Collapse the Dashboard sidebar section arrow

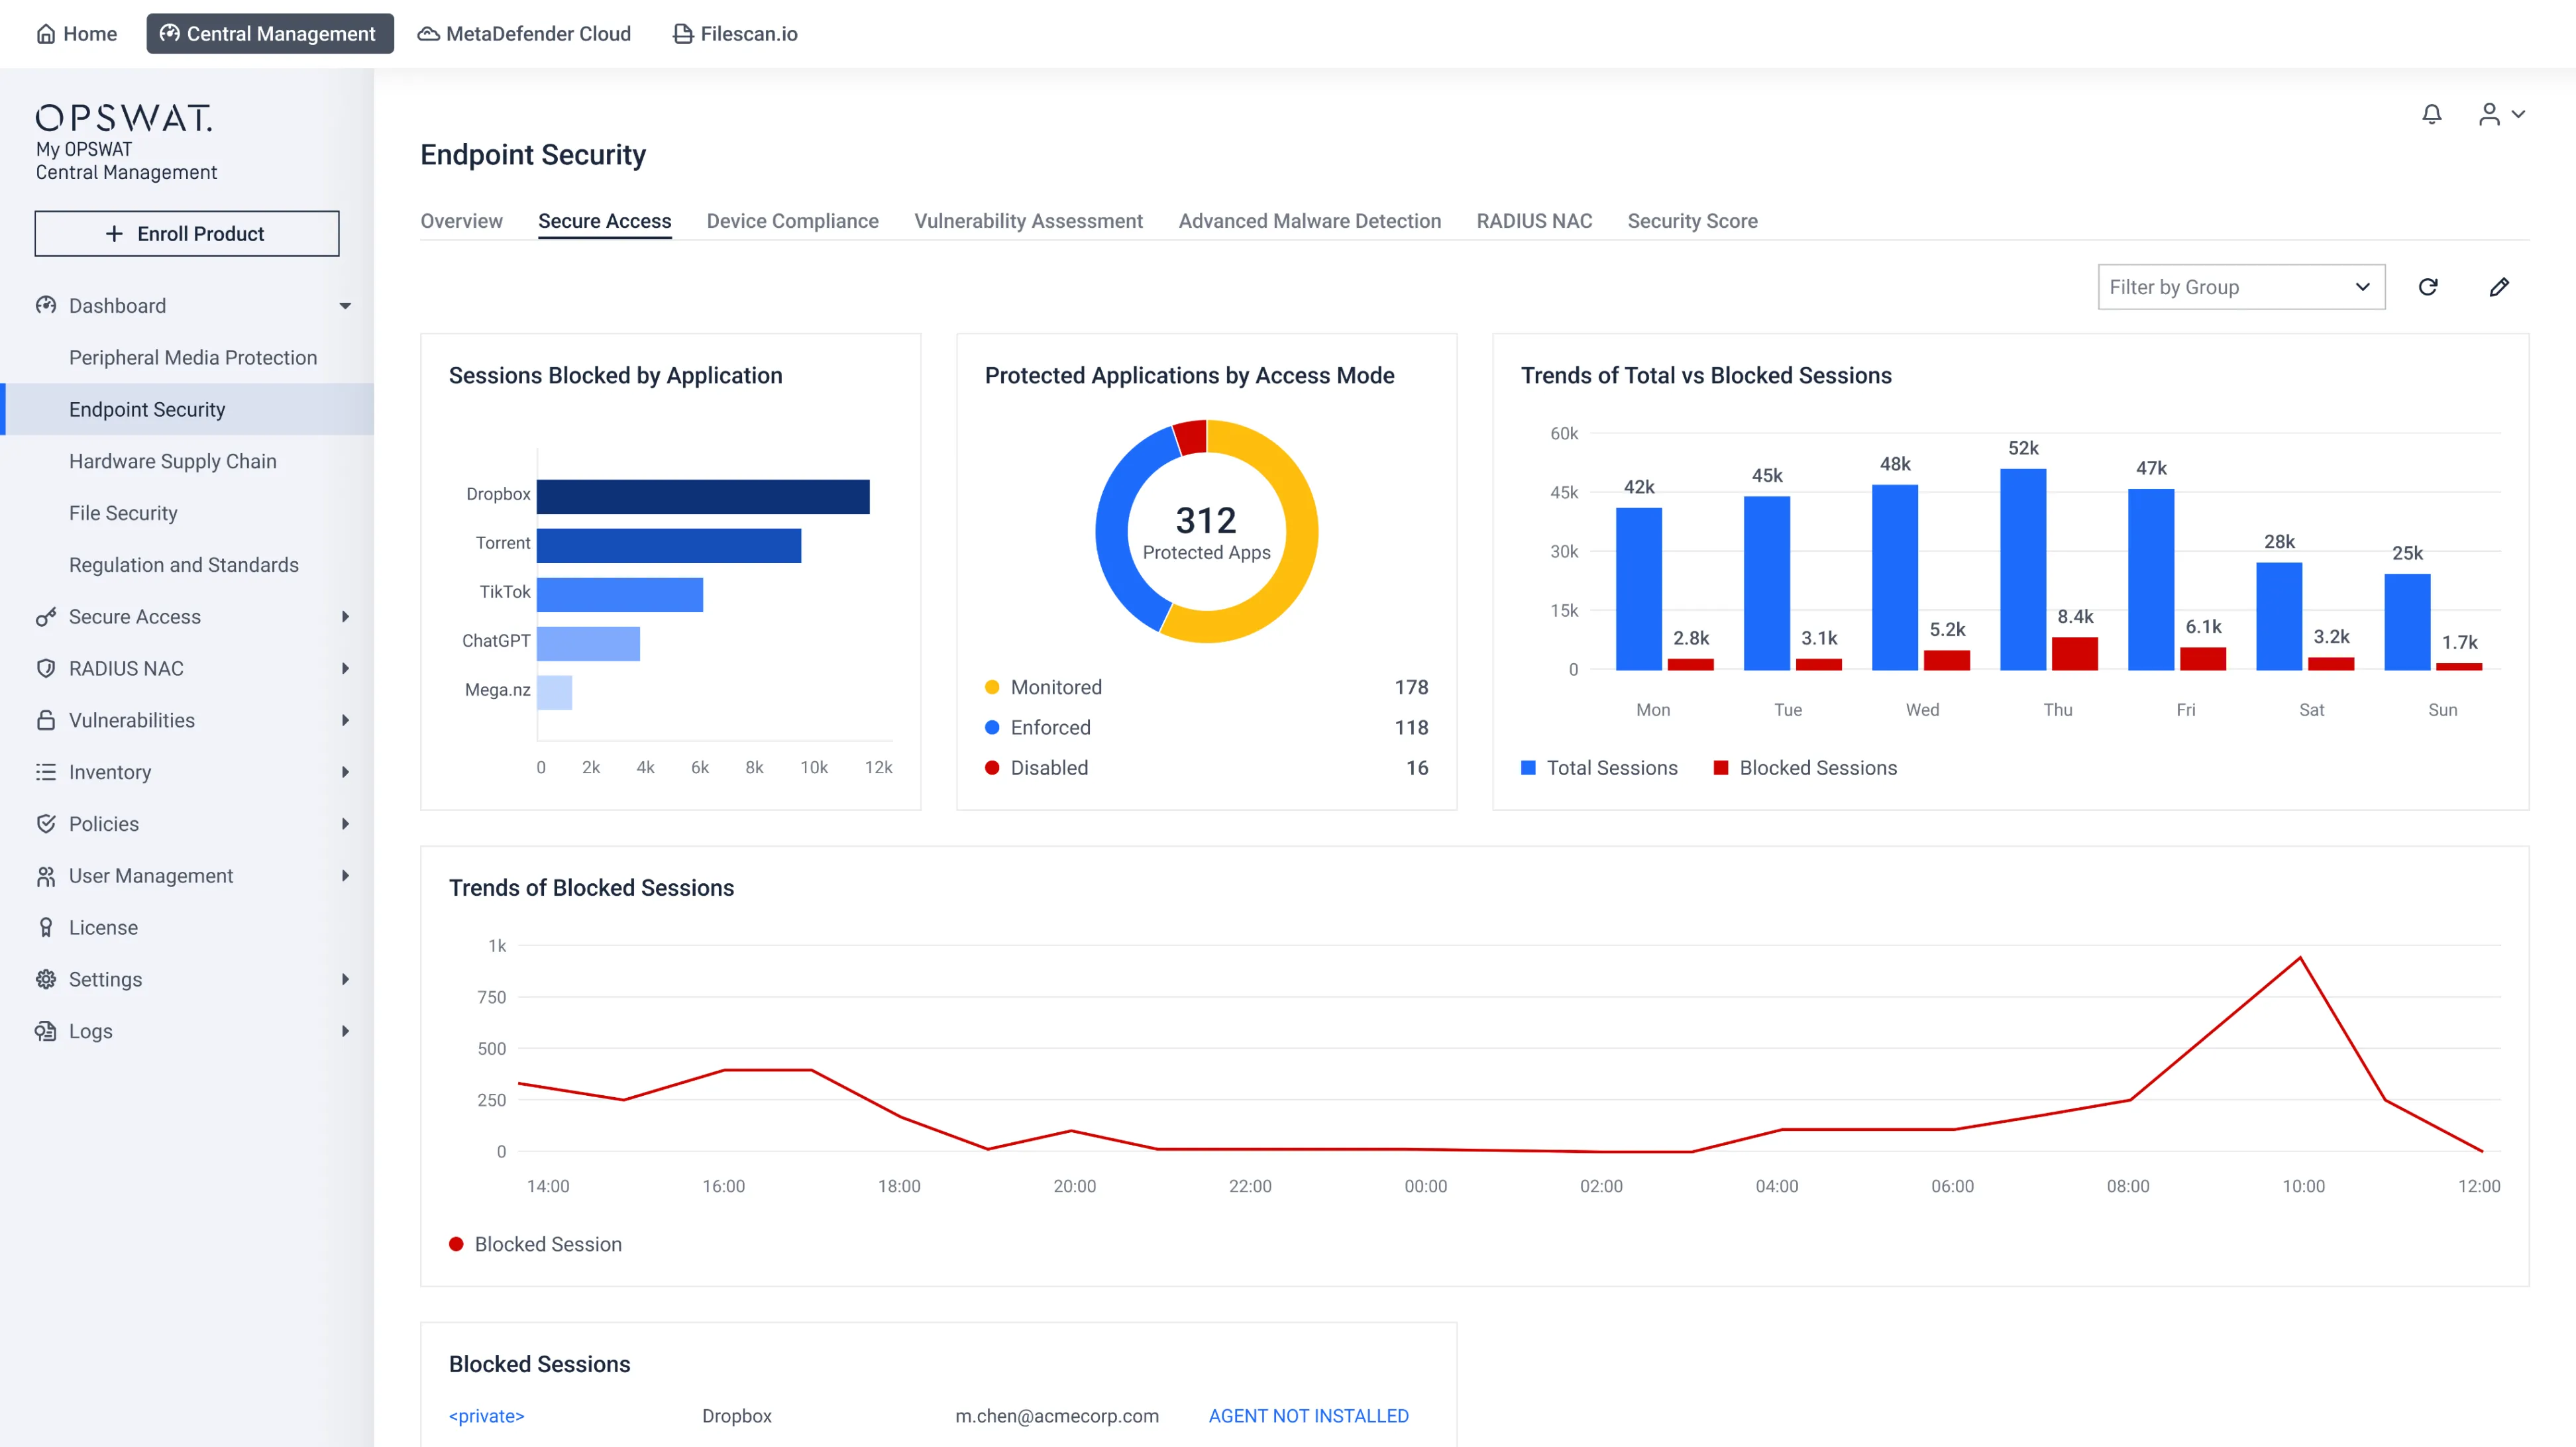(x=345, y=306)
